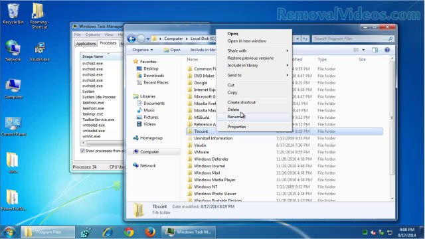Click the Explorer back arrow button
This screenshot has height=239, width=425.
click(x=131, y=39)
